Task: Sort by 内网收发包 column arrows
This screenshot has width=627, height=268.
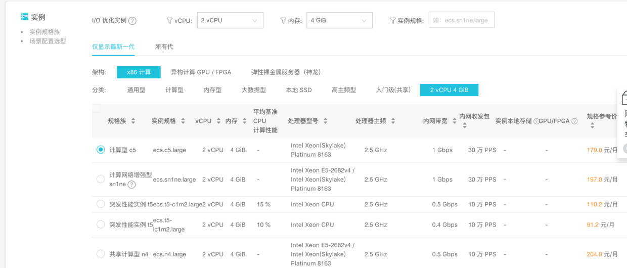Action: pos(465,125)
